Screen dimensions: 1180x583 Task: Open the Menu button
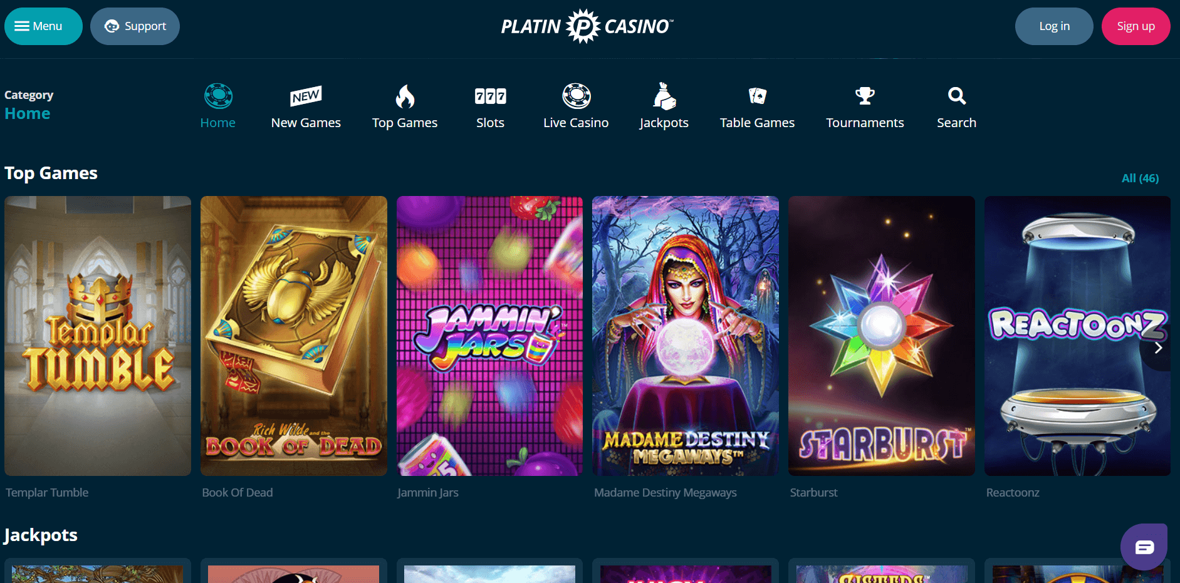click(x=43, y=26)
